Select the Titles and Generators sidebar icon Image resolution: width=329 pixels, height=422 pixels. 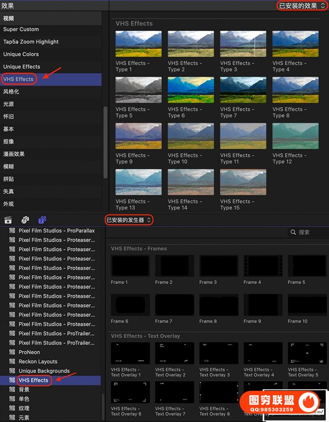(42, 220)
